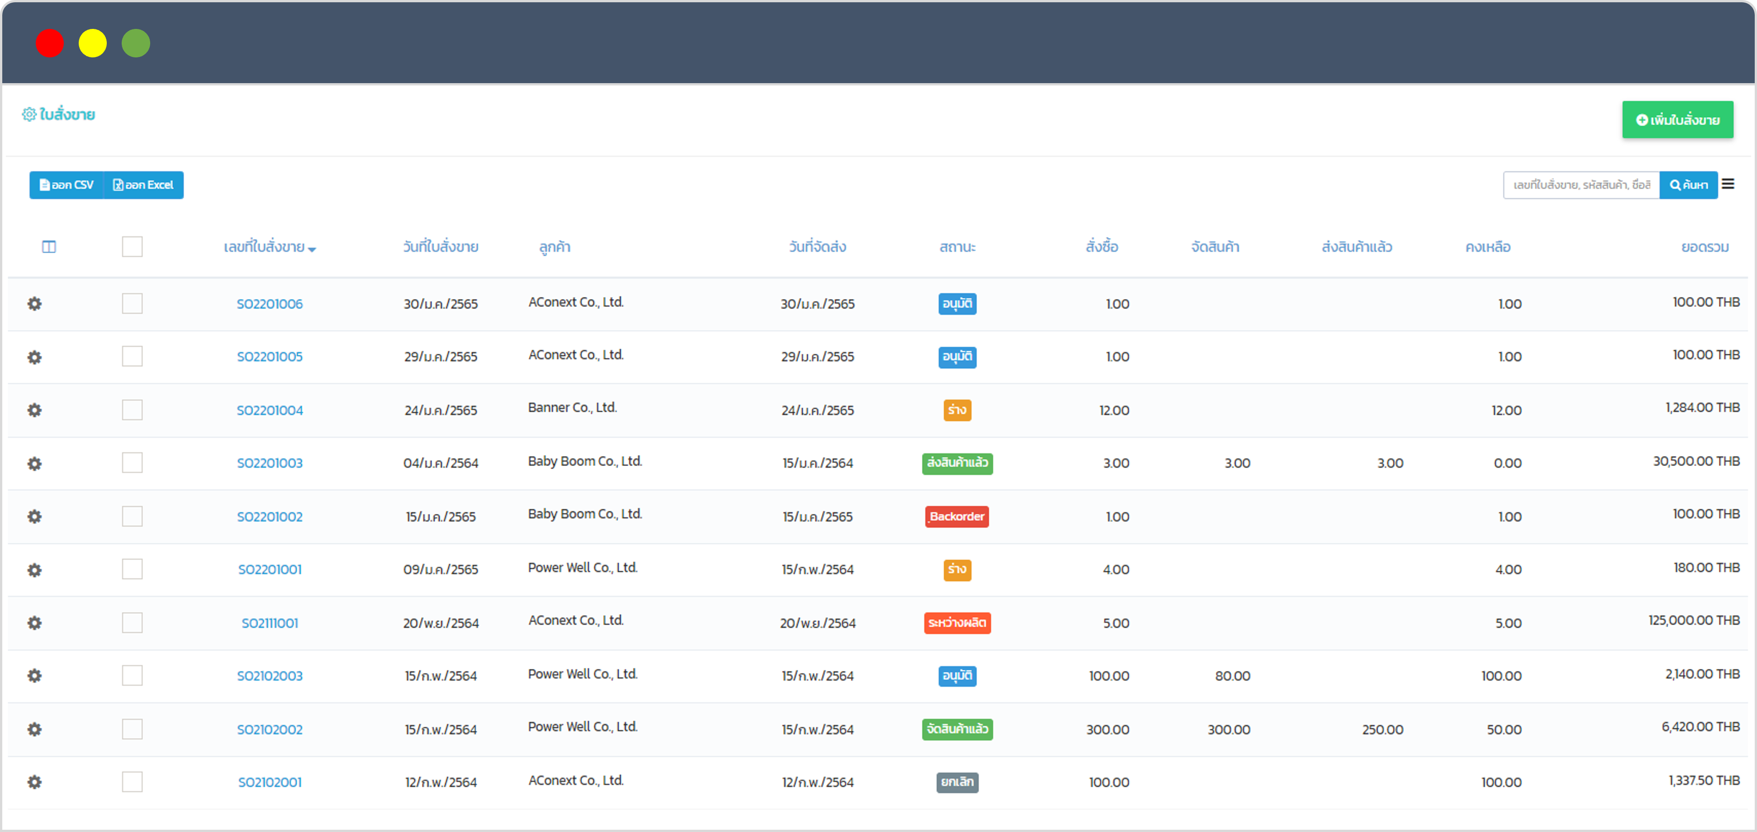Export list with ออก Excel button
Viewport: 1757px width, 832px height.
(x=143, y=185)
